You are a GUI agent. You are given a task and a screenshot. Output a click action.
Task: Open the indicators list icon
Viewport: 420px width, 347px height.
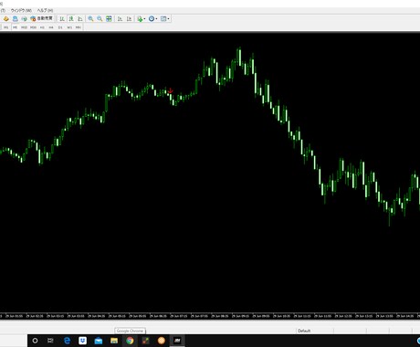(x=140, y=19)
